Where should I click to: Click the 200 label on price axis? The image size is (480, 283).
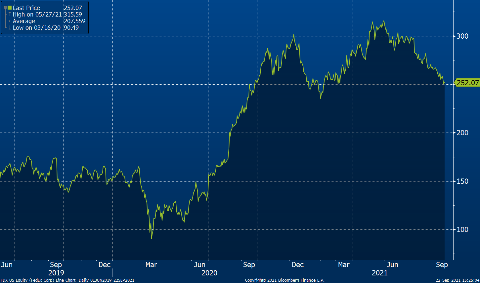coord(462,133)
